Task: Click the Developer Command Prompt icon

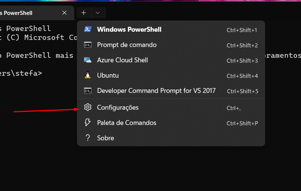Action: (x=88, y=91)
